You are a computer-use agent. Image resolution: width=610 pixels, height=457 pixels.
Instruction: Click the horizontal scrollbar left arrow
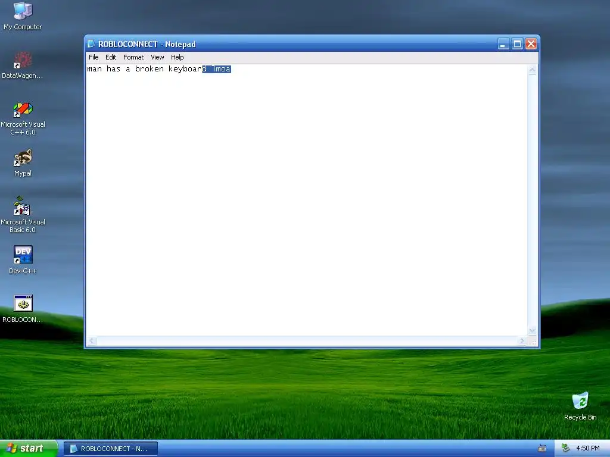92,341
